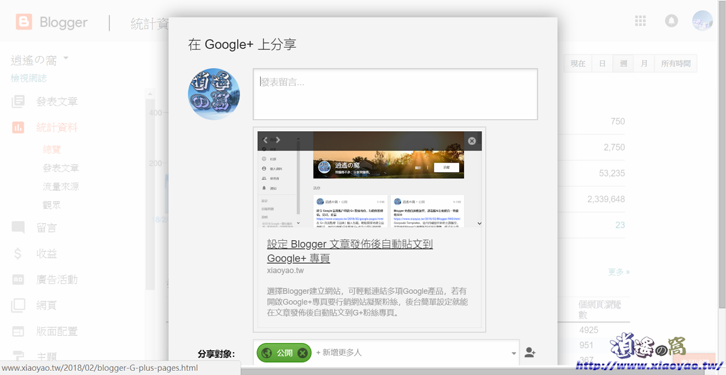
Task: Click the blue value 23
Action: [x=620, y=225]
